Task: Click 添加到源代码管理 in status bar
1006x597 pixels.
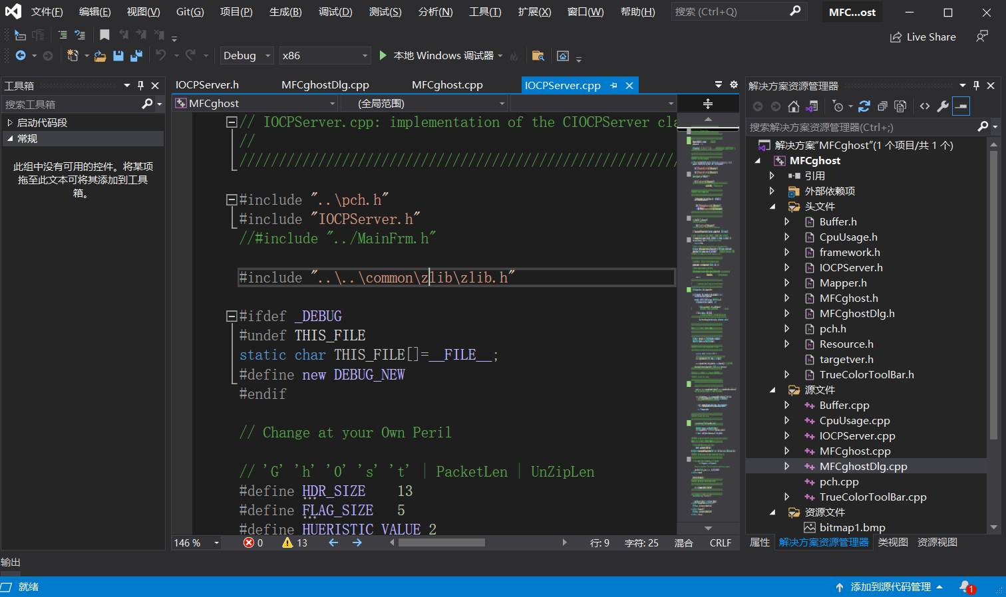Action: pyautogui.click(x=890, y=587)
